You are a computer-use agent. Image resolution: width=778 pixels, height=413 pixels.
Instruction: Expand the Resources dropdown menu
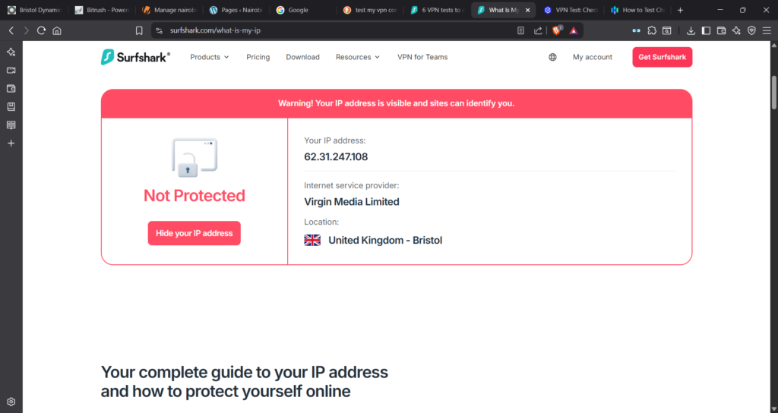pos(358,57)
